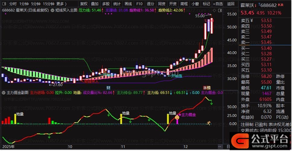This screenshot has height=151, width=293.
Task: Click the 返回 back button
Action: tap(231, 4)
